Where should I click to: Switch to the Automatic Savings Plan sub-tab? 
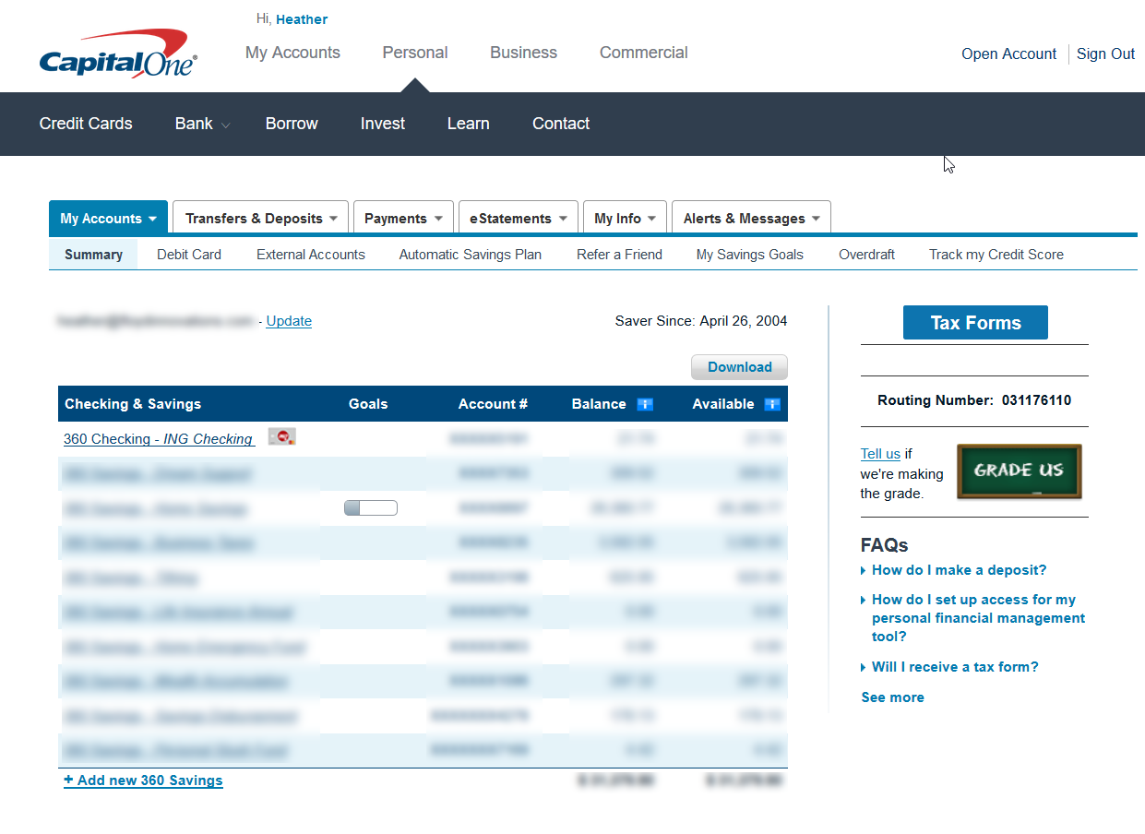pos(471,255)
